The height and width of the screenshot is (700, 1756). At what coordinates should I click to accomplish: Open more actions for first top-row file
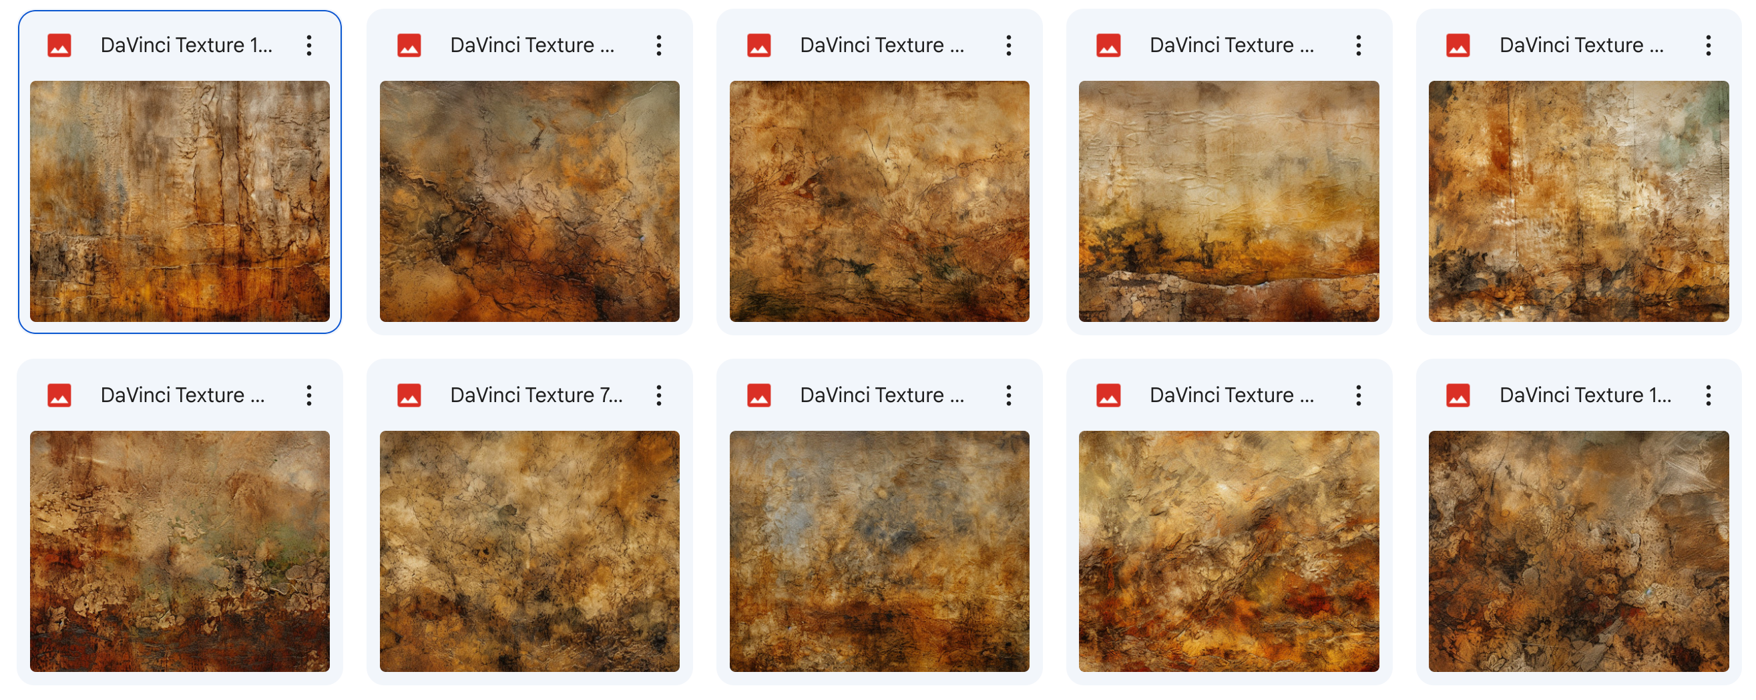point(308,45)
